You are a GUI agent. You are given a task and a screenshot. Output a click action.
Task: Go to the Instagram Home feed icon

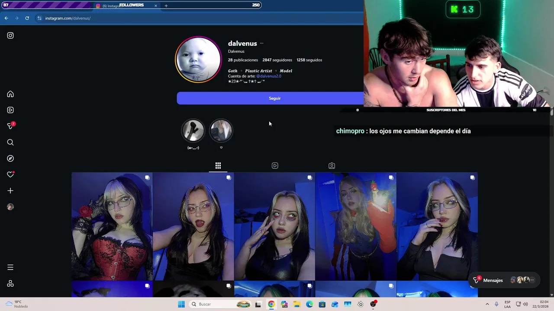[10, 94]
